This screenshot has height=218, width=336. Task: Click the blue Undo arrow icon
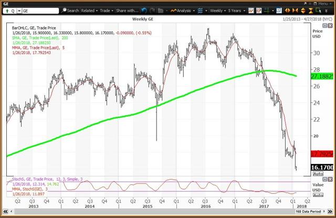point(144,11)
